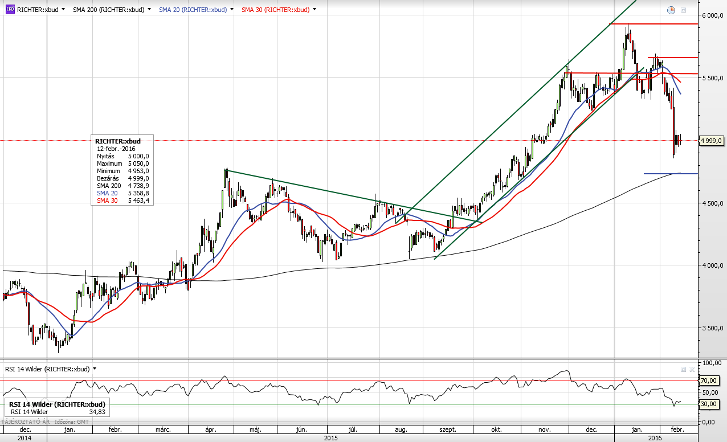Viewport: 727px width, 442px height.
Task: Open the RICHTER:xbud instrument dropdown arrow
Action: (63, 10)
